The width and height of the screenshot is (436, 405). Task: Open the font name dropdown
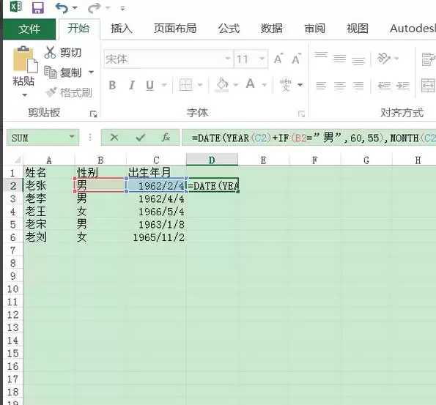pyautogui.click(x=228, y=59)
